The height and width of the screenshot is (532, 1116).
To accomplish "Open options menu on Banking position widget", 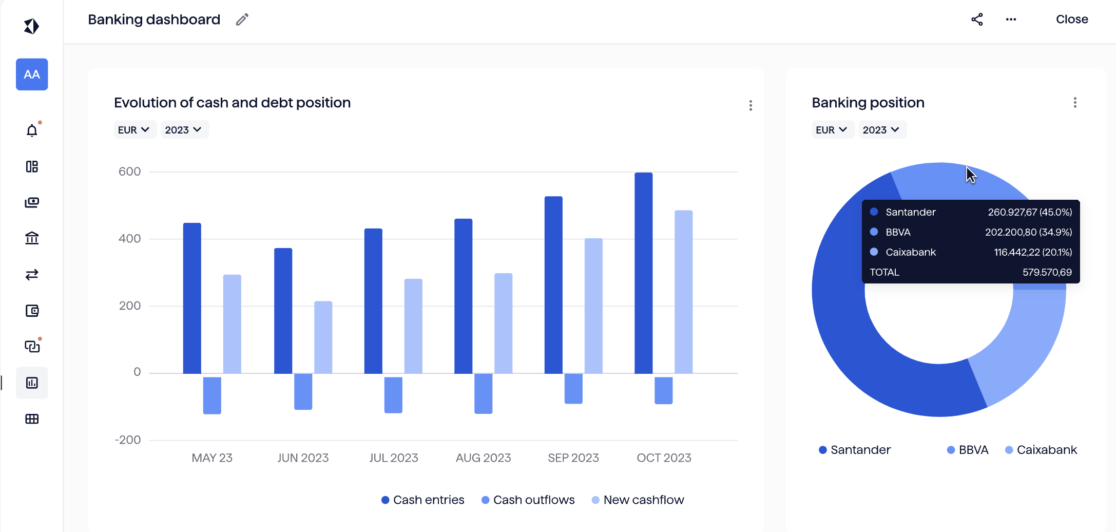I will point(1075,103).
